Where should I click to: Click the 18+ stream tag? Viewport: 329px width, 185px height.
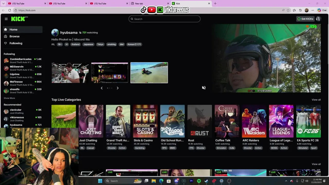click(x=60, y=44)
